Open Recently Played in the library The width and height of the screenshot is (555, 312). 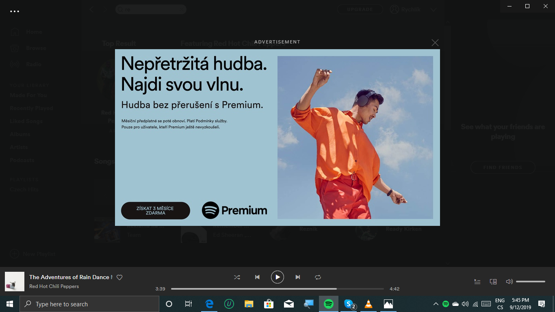coord(32,108)
